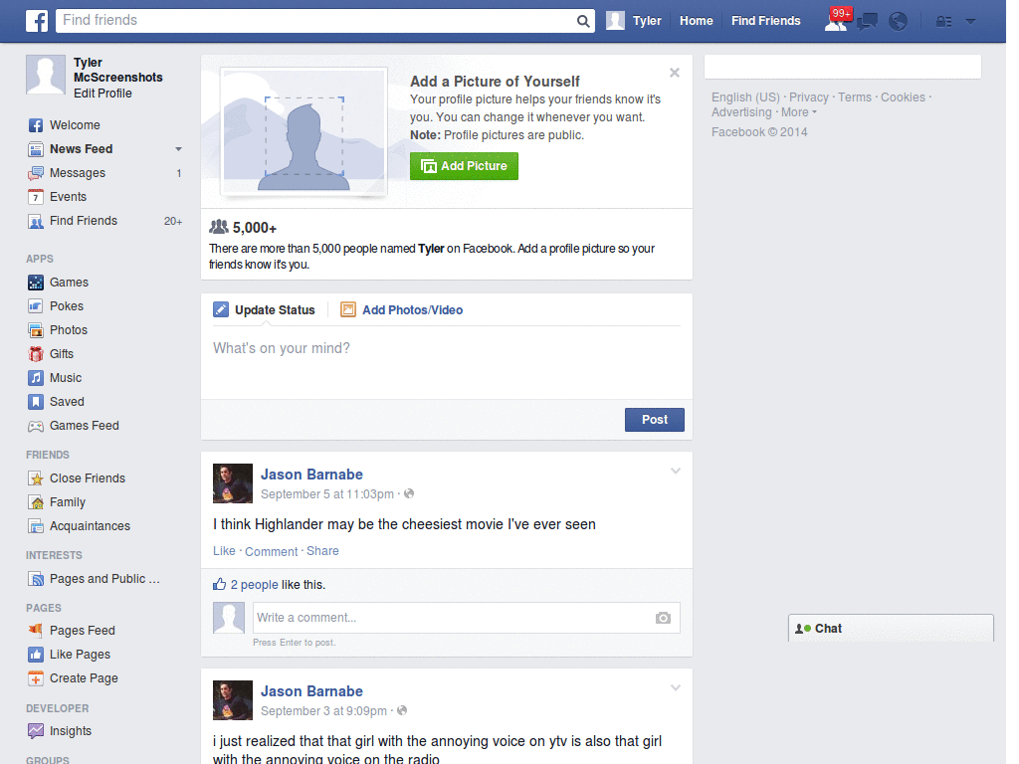
Task: Open Pages and Public feed icon
Action: [36, 579]
